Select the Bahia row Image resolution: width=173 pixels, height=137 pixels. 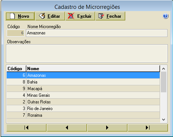83,82
